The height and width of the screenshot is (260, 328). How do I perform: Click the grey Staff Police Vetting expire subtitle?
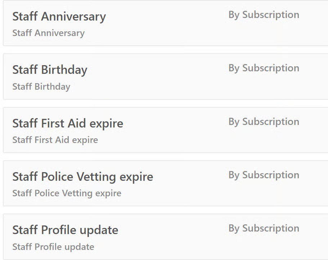pos(67,193)
